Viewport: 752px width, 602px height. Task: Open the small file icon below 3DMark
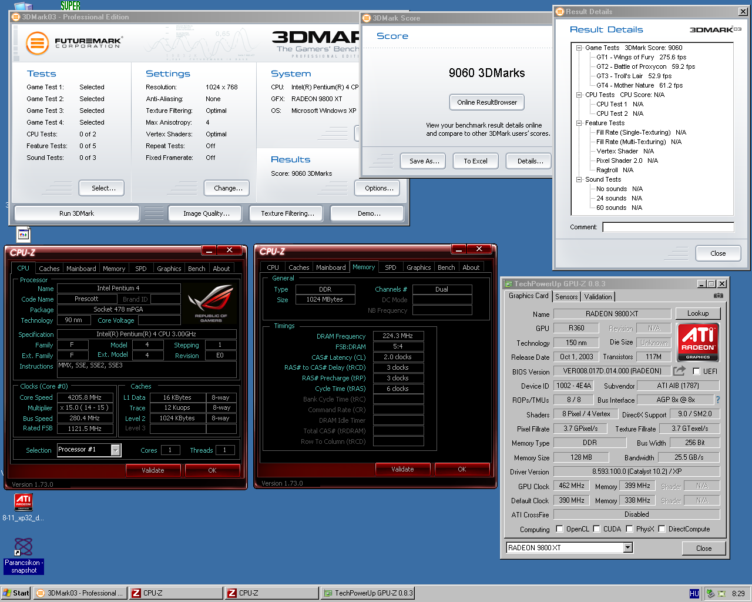point(23,235)
